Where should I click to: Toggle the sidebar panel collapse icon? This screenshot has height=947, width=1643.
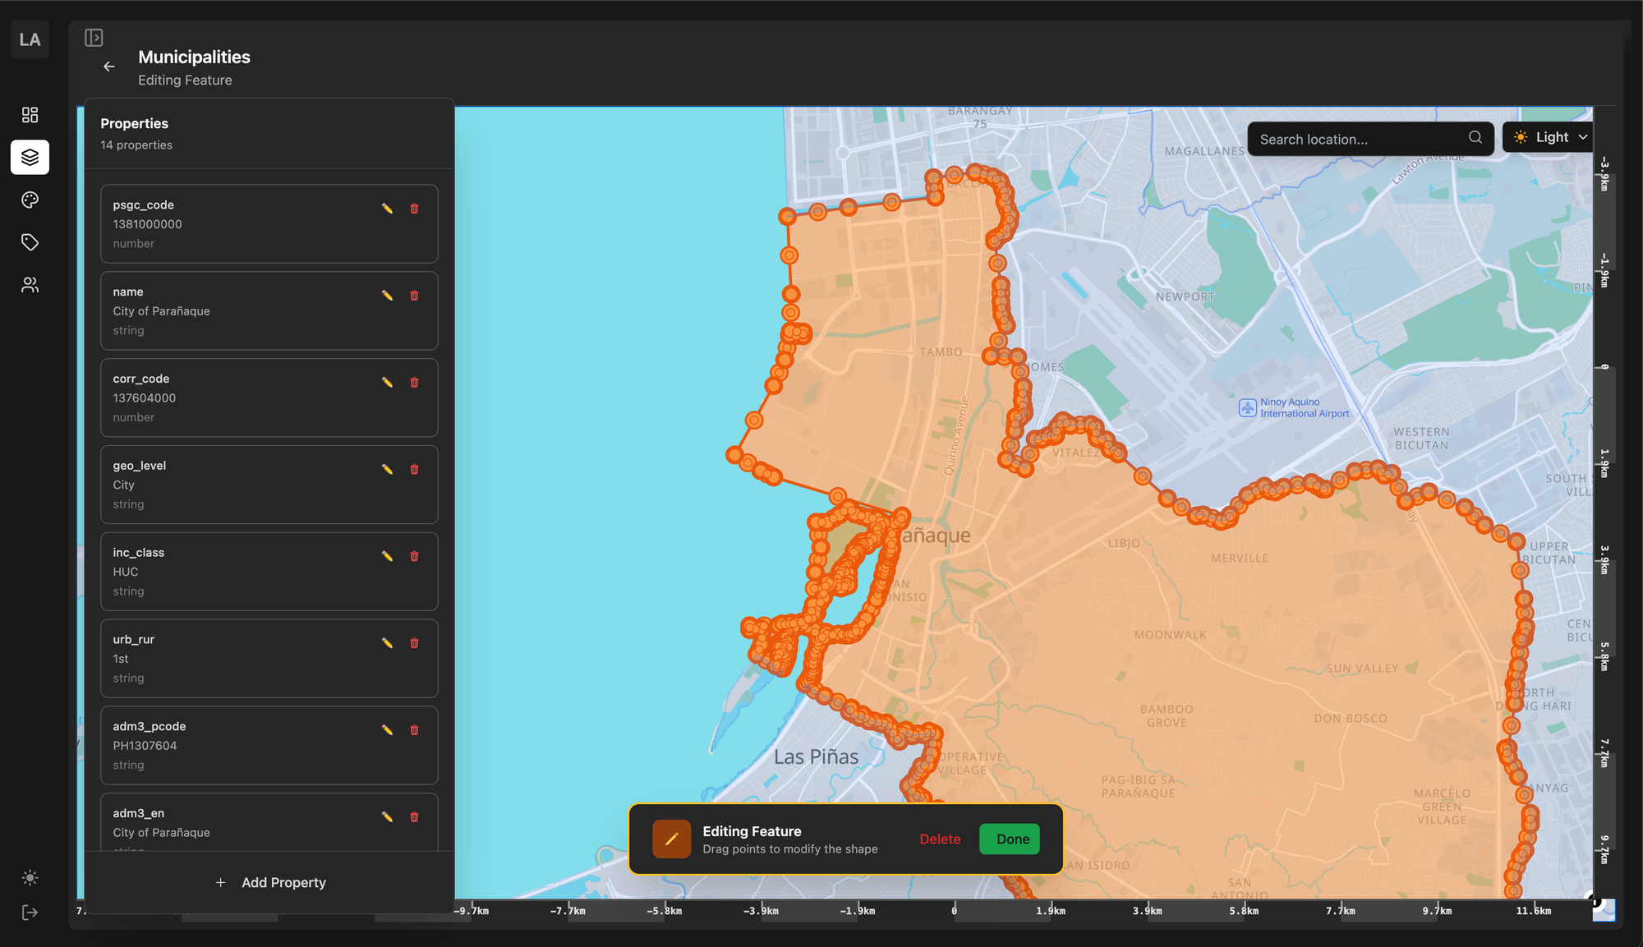[94, 38]
